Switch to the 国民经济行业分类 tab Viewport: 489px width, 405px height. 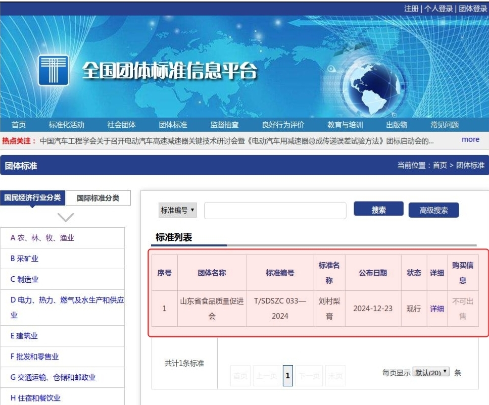[33, 197]
